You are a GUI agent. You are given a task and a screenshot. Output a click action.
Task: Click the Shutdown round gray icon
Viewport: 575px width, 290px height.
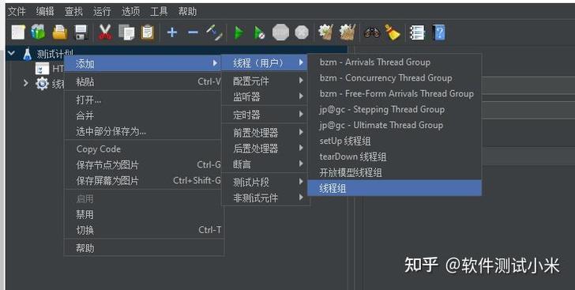302,32
